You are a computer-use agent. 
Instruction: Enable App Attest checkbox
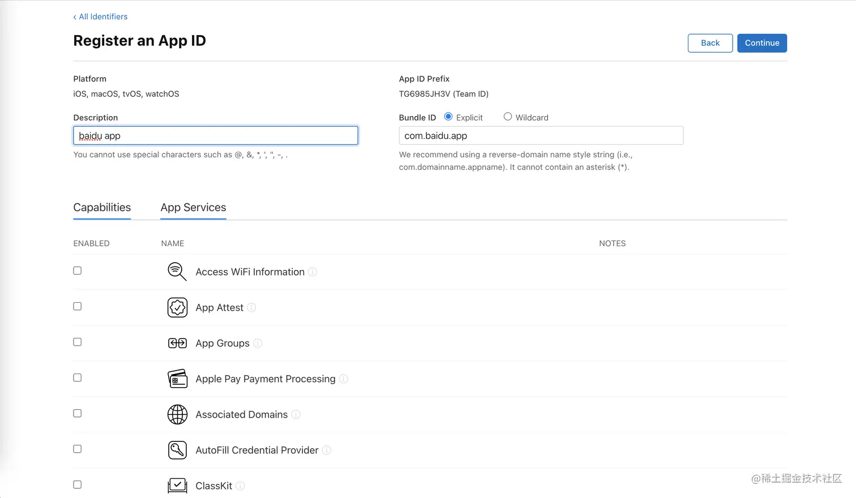(78, 306)
